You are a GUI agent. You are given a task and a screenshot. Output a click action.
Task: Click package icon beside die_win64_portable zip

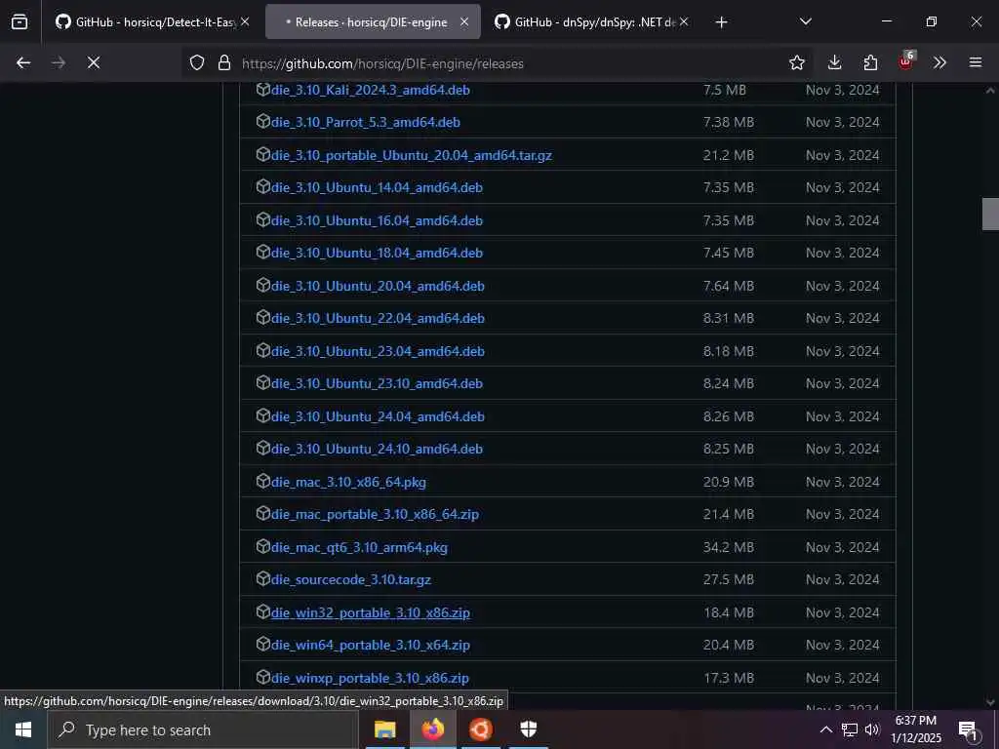pyautogui.click(x=263, y=644)
